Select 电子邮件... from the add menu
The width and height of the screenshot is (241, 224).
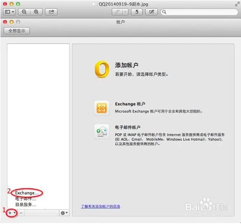pos(25,199)
